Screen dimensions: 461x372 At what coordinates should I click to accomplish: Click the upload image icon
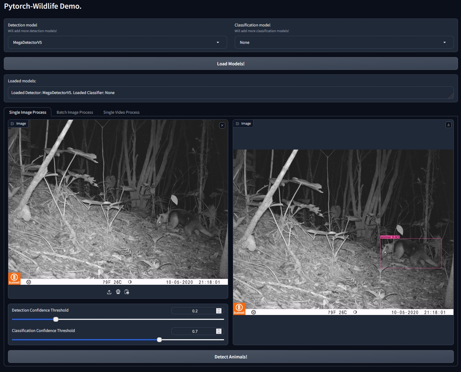[109, 292]
